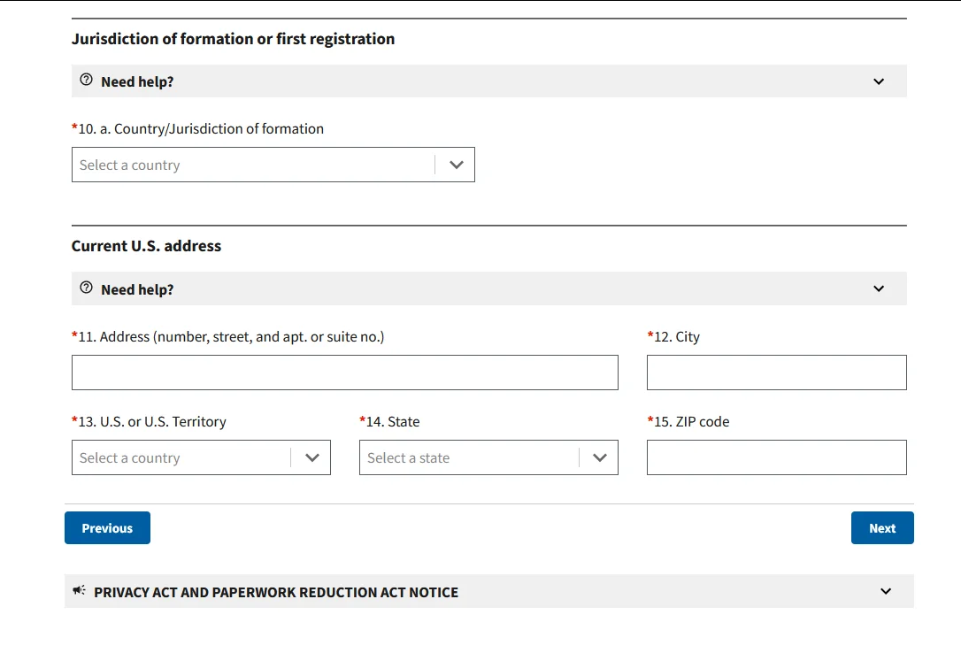Go back with the Previous button

click(107, 528)
